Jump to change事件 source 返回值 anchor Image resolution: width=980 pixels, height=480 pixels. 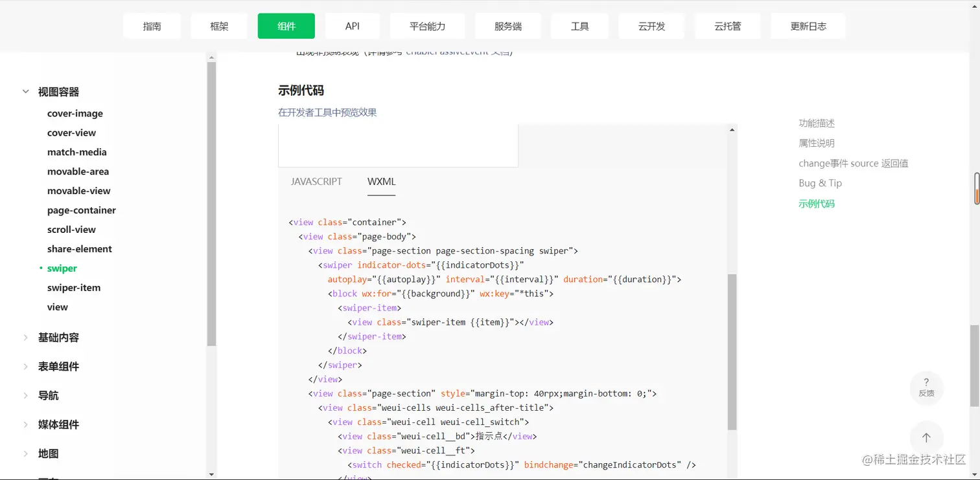[x=854, y=164]
